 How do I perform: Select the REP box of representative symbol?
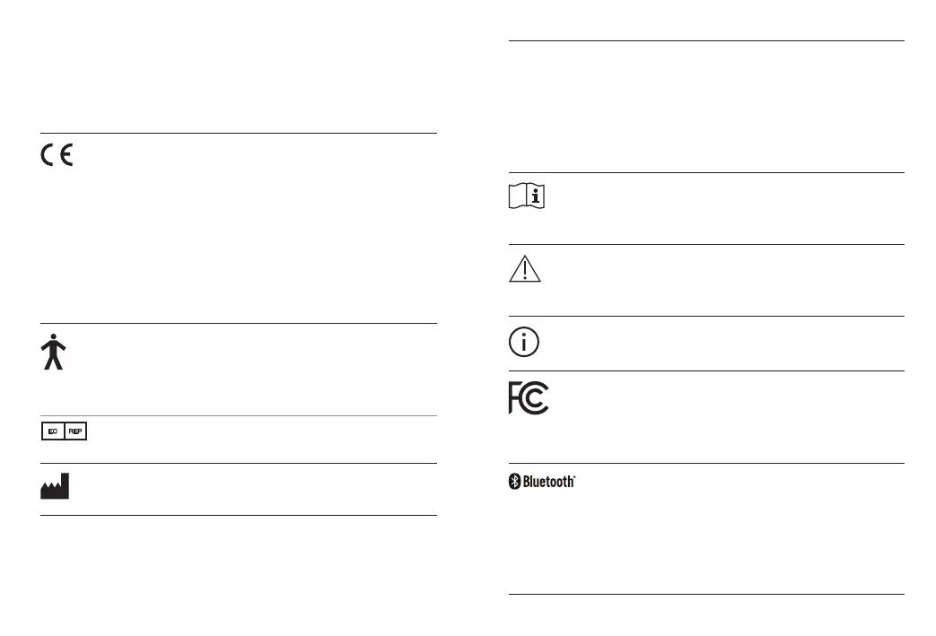pyautogui.click(x=75, y=431)
